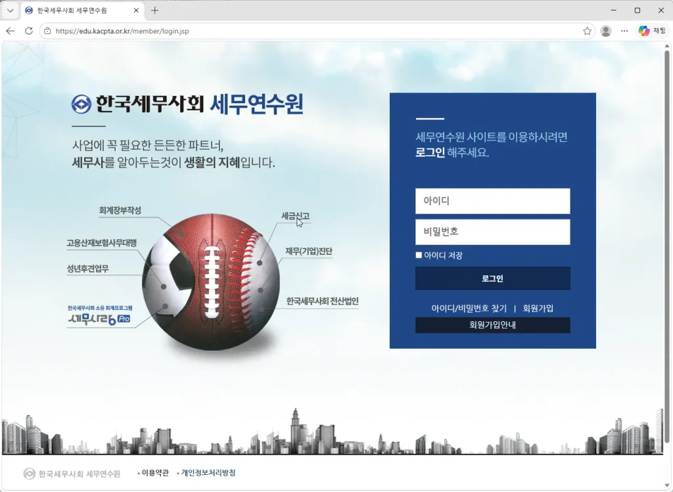Screen dimensions: 673x492
Task: Click the 회계장부작성 label
Action: 120,210
